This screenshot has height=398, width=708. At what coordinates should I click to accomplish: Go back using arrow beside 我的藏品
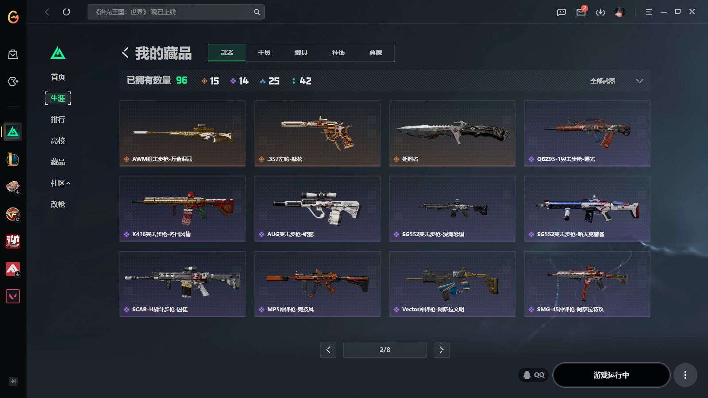point(125,53)
